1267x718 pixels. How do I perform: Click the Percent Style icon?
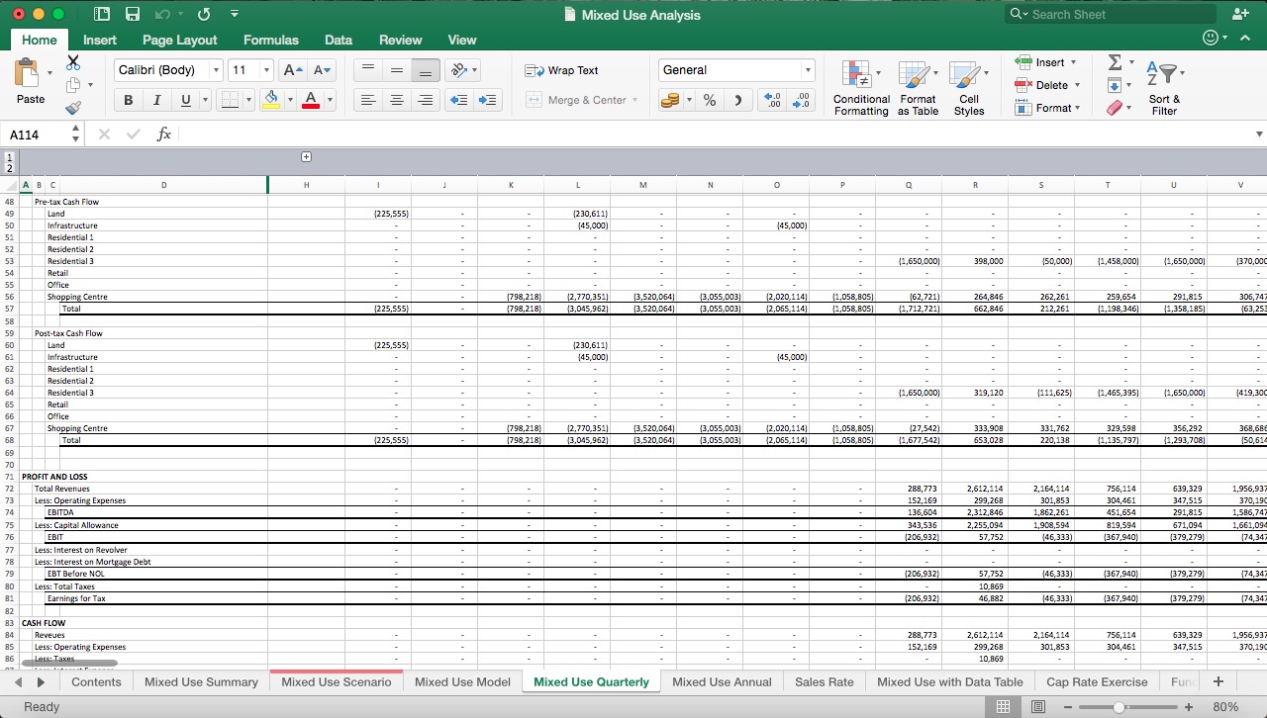[x=709, y=99]
